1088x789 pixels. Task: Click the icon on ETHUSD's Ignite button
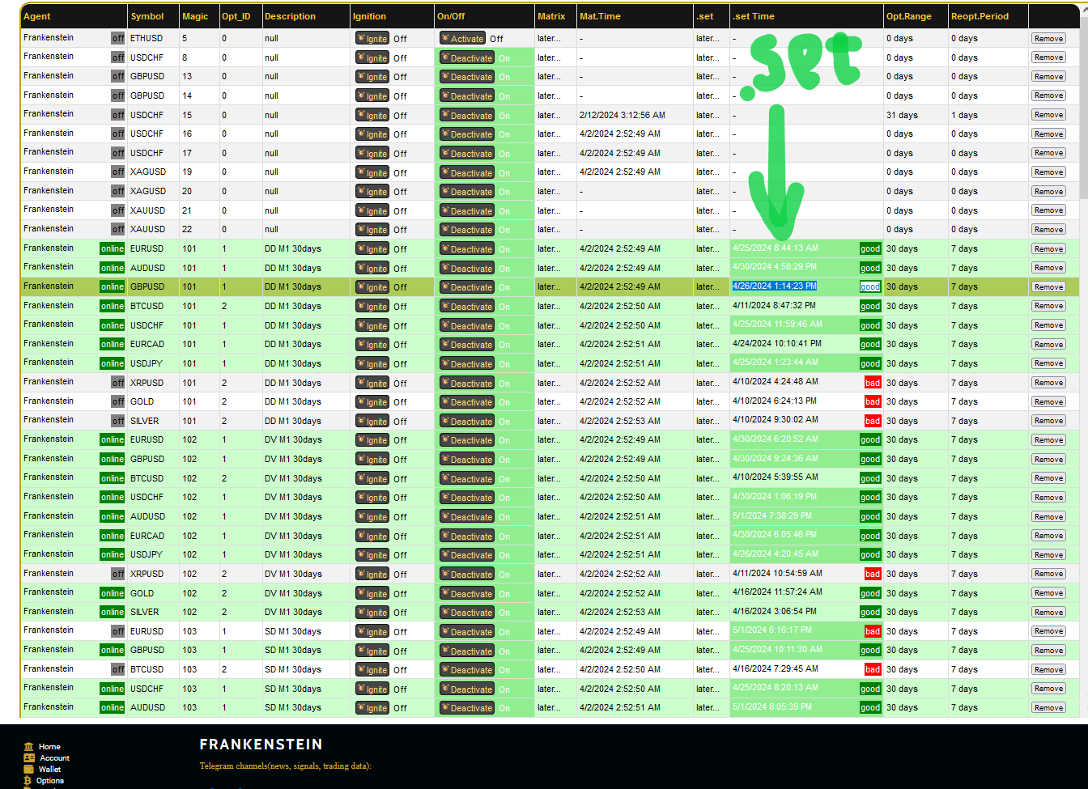click(361, 38)
